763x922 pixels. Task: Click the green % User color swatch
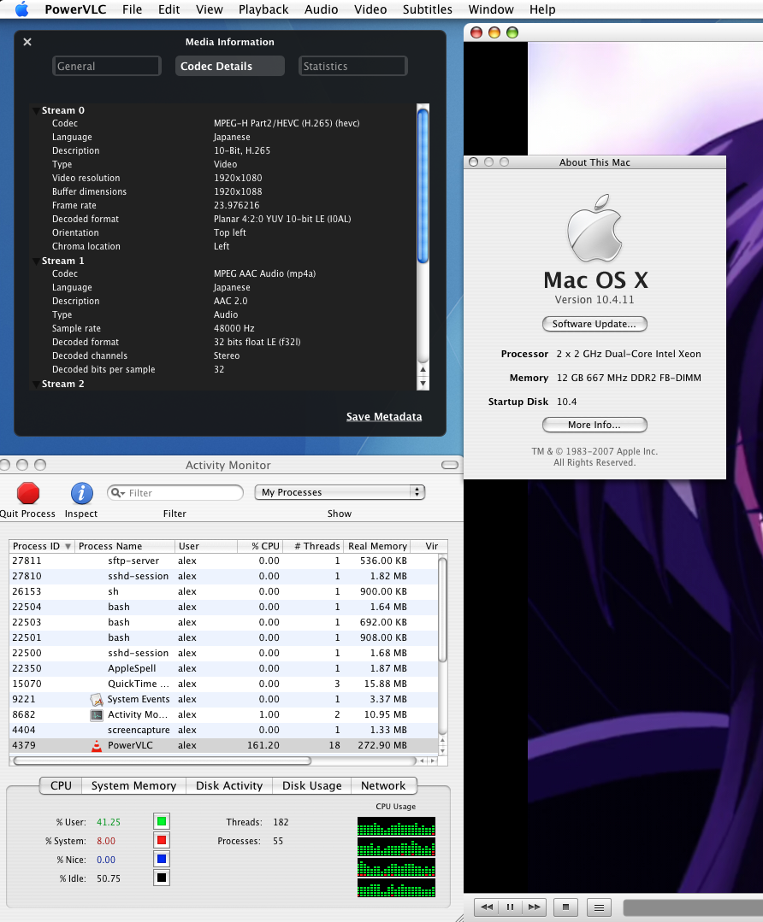click(162, 821)
